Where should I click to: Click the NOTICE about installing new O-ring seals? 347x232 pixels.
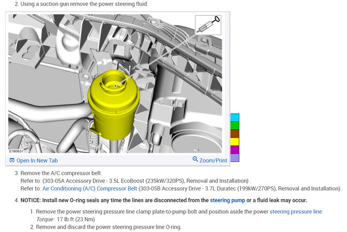pos(163,200)
